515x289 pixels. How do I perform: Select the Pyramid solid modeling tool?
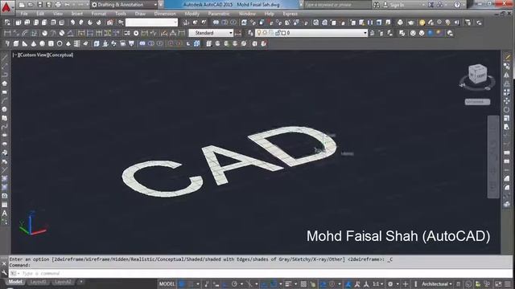[x=68, y=43]
